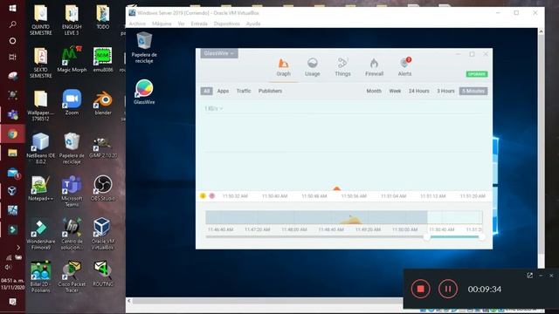This screenshot has width=559, height=314.
Task: Open the Máquina menu in VirtualBox
Action: [x=162, y=24]
